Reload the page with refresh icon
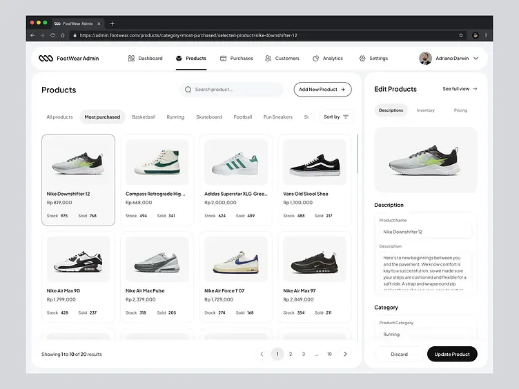Viewport: 519px width, 389px height. 52,35
